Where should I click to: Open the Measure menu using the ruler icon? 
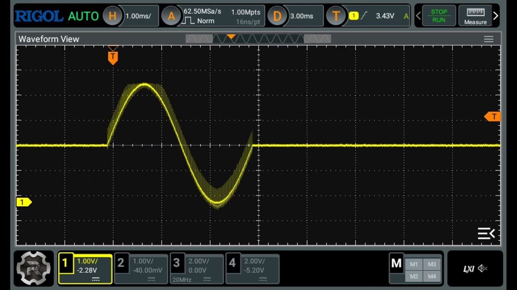coord(475,16)
